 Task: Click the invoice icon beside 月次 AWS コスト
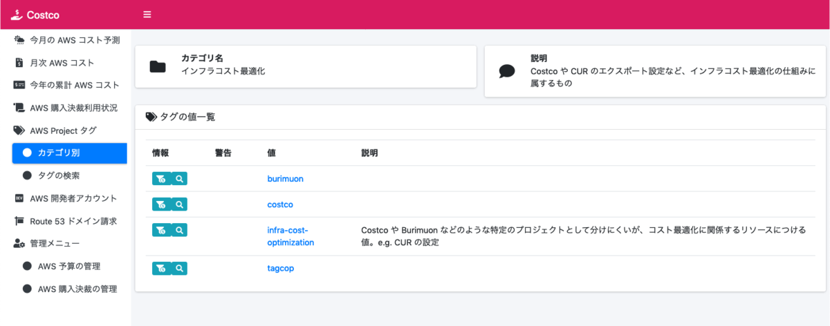(19, 63)
